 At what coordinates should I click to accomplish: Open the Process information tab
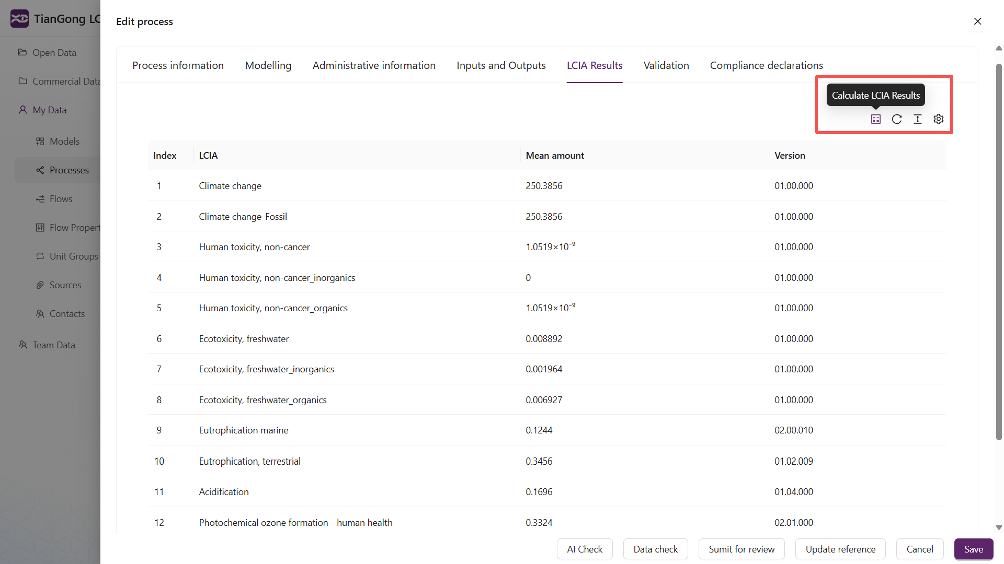[178, 65]
